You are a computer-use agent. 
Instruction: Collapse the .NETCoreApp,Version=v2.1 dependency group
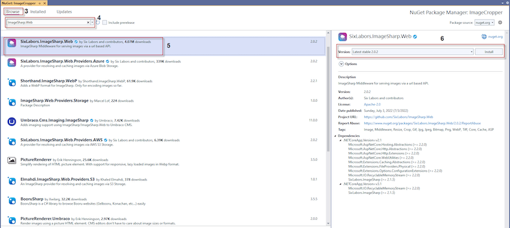point(340,140)
